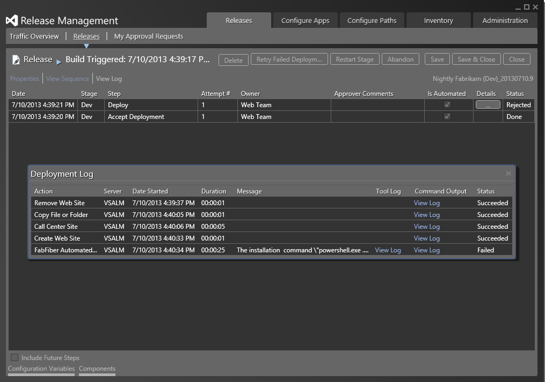Click the 00:00:25 duration value

[x=213, y=250]
